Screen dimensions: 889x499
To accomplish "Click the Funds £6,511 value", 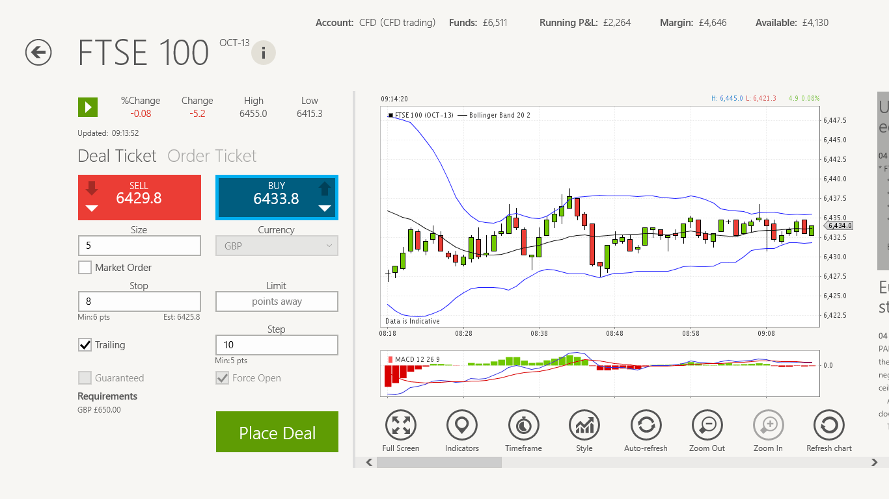I will 495,23.
